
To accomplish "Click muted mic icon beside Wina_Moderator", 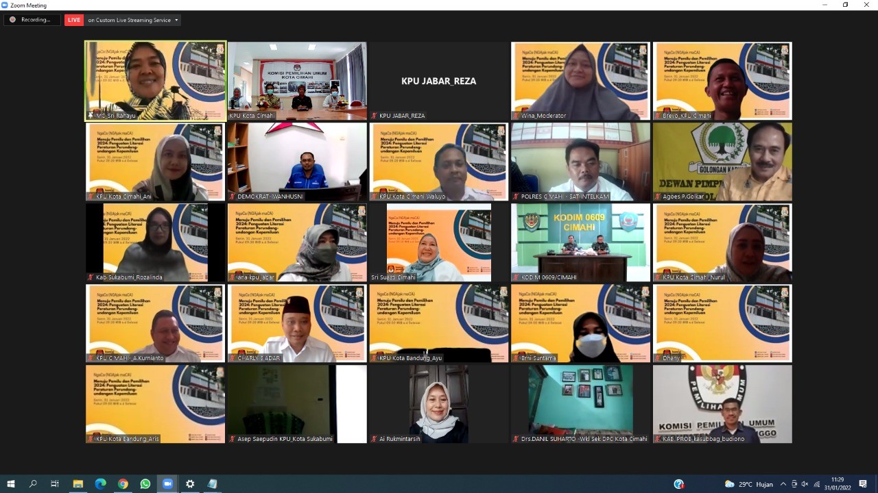I will click(x=516, y=116).
